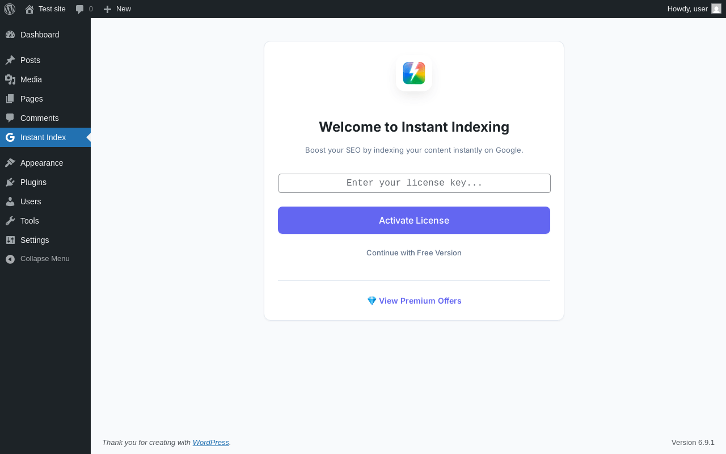Navigate to Pages in the sidebar
Screen dimensions: 726x454
45,99
